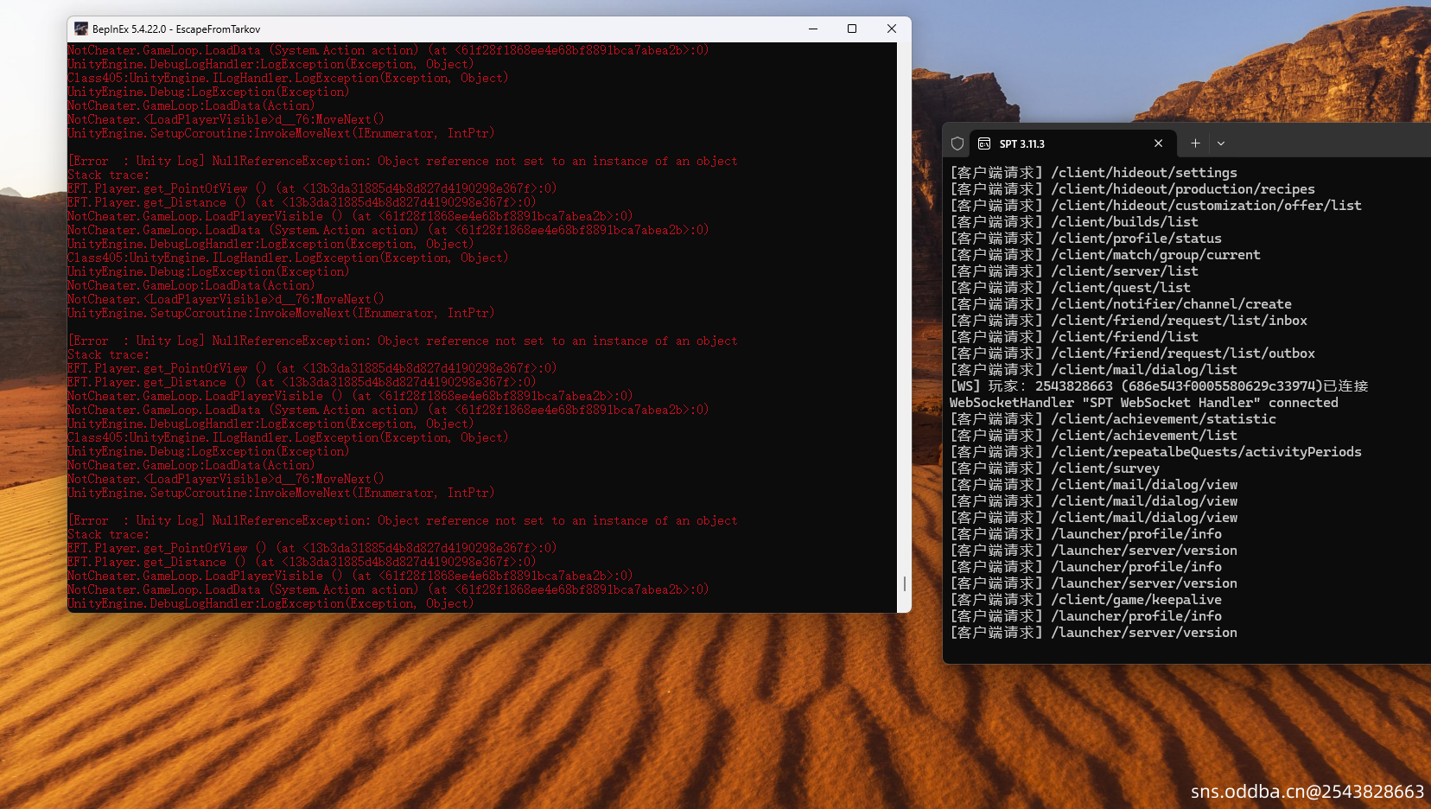
Task: Click the BepInEx window app icon
Action: coord(80,29)
